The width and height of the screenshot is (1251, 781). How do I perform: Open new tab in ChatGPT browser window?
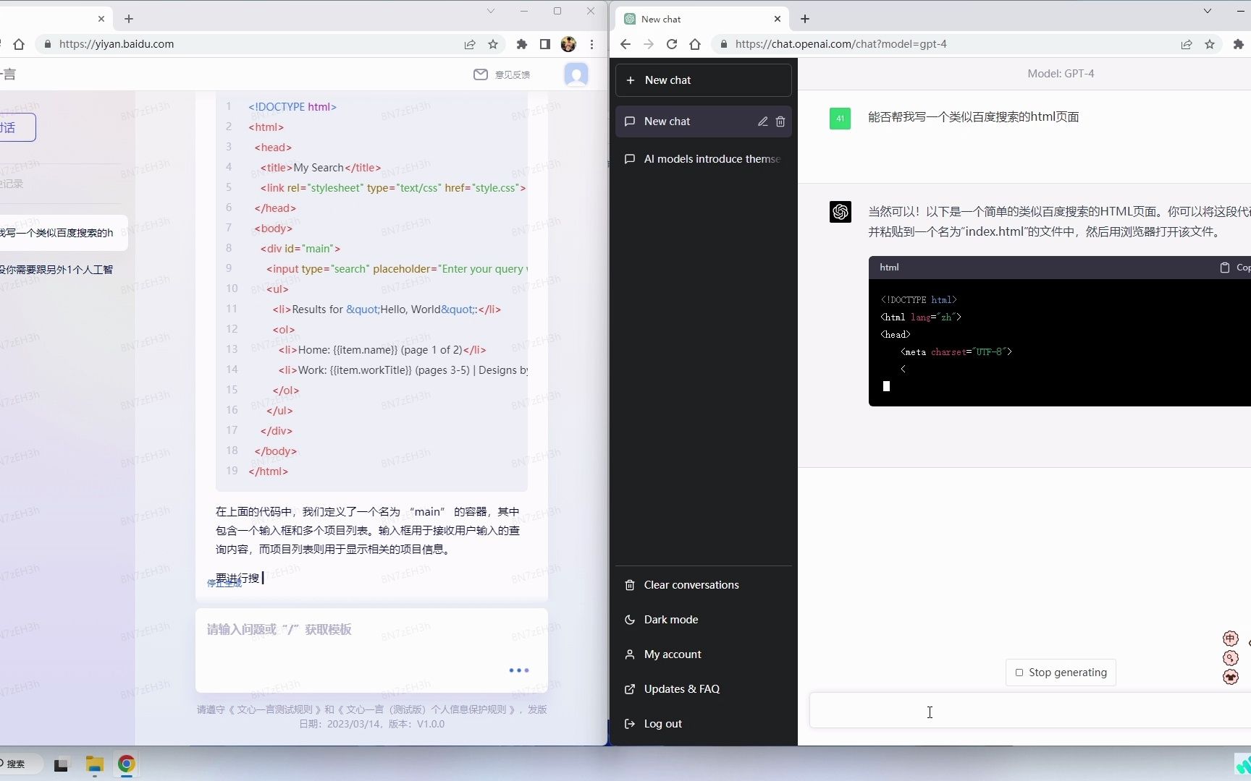[x=805, y=19]
